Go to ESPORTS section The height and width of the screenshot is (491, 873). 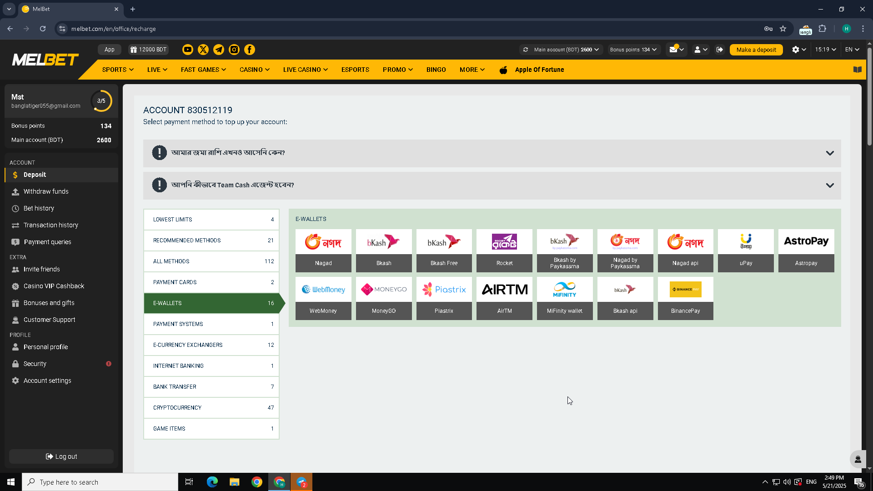[355, 70]
